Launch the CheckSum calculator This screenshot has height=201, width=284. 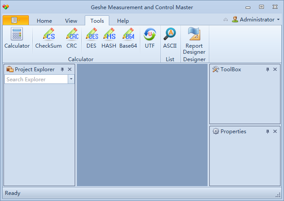(x=48, y=38)
